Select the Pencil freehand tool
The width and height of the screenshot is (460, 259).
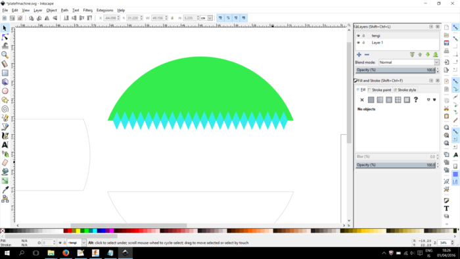click(x=5, y=118)
